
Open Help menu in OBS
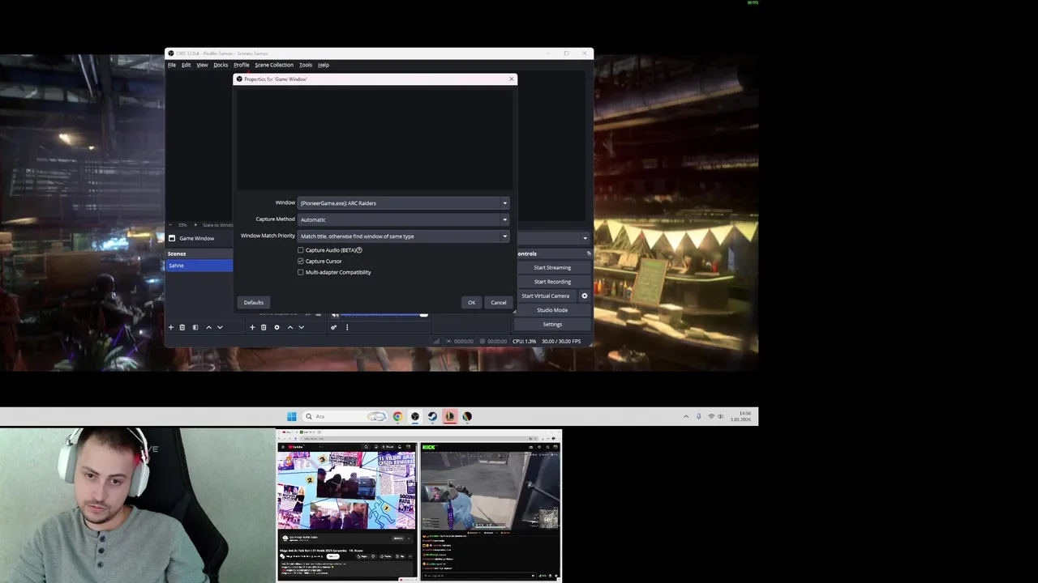[x=324, y=65]
